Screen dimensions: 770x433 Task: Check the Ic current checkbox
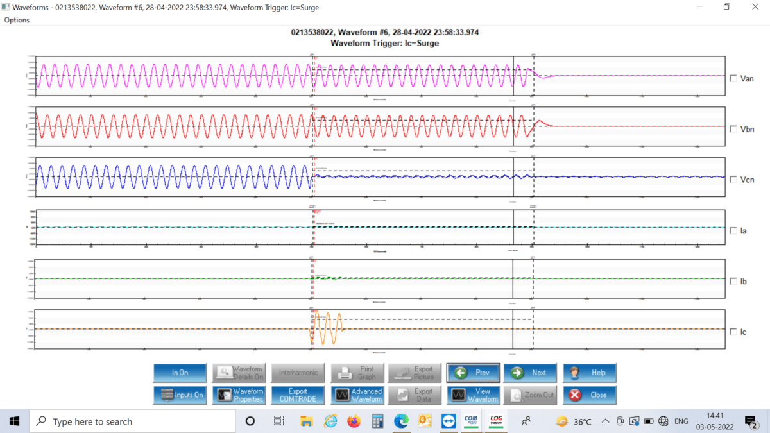click(x=733, y=332)
